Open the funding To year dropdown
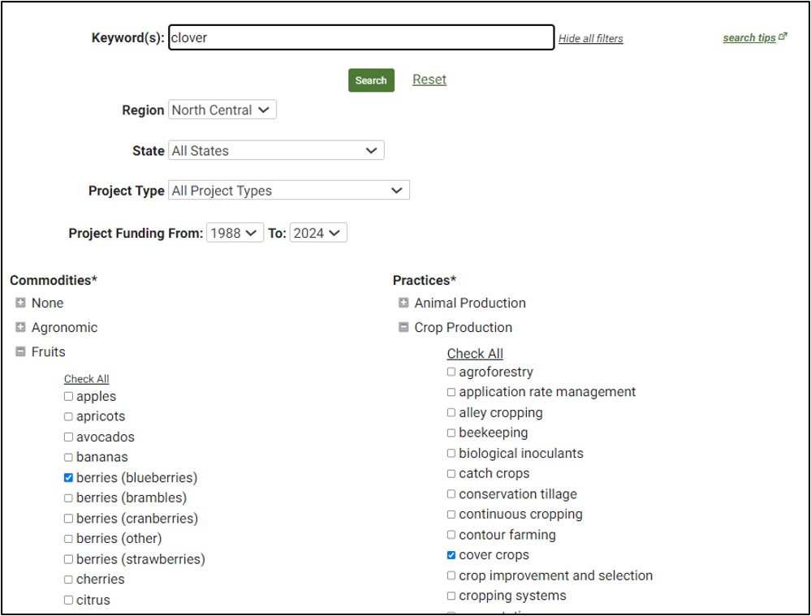Screen dimensions: 811x616 point(318,233)
